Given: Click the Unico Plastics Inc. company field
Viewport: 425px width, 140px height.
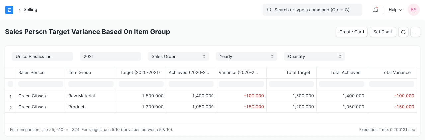Looking at the screenshot, I should pyautogui.click(x=42, y=57).
